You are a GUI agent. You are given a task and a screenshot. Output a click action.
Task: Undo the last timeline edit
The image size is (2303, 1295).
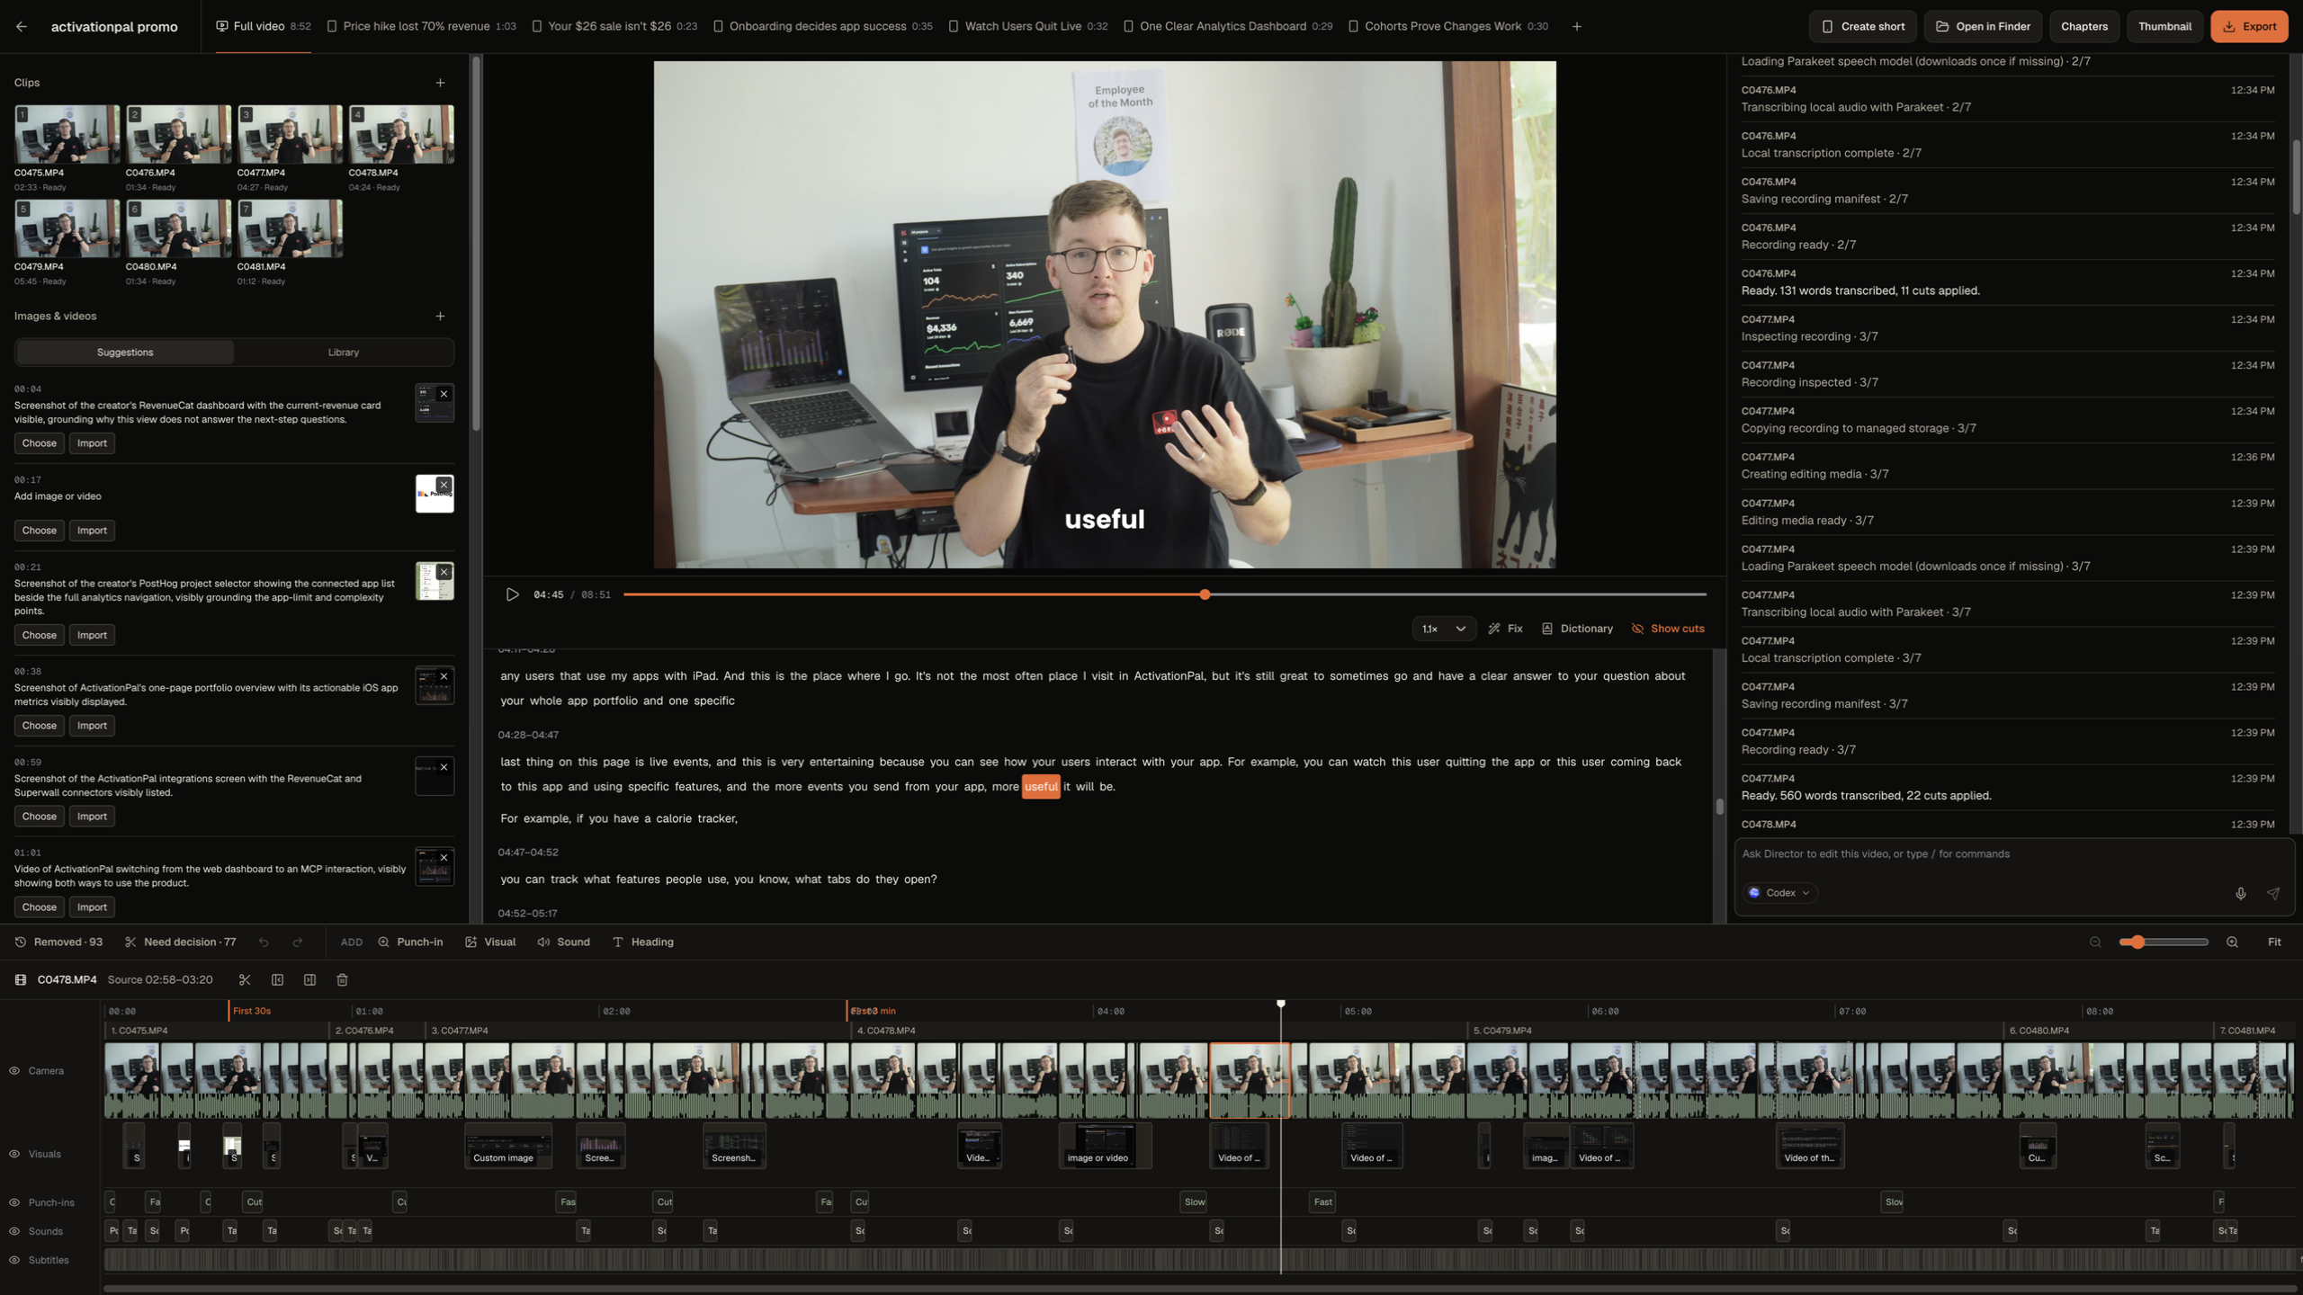[264, 942]
